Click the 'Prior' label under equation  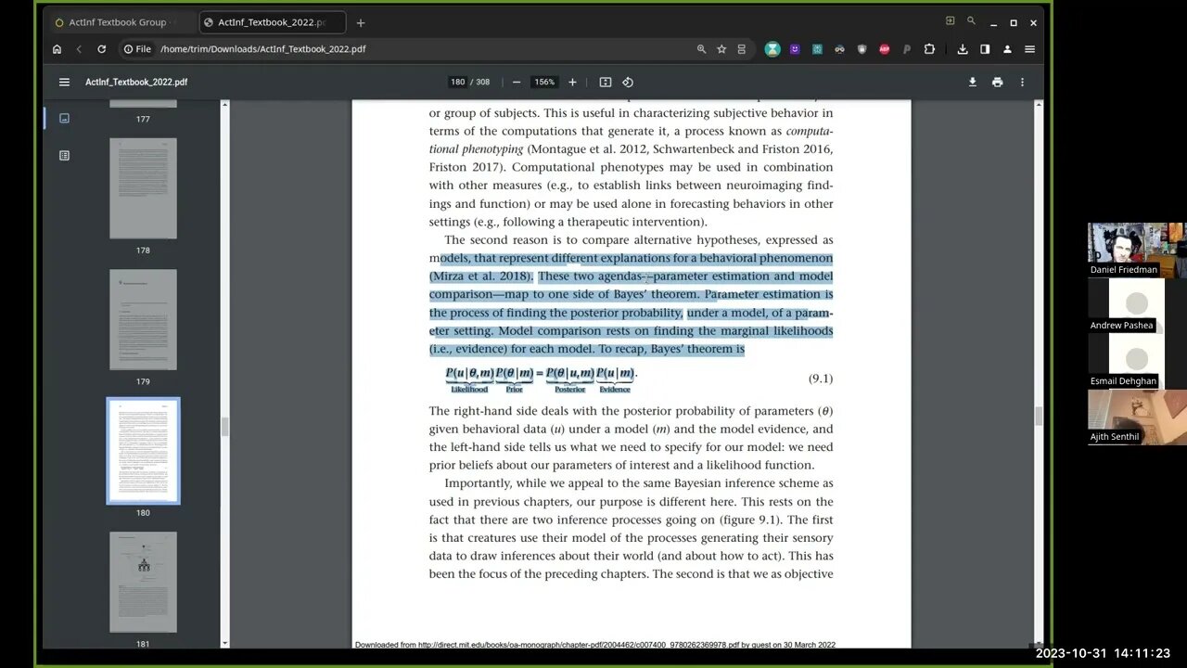514,390
